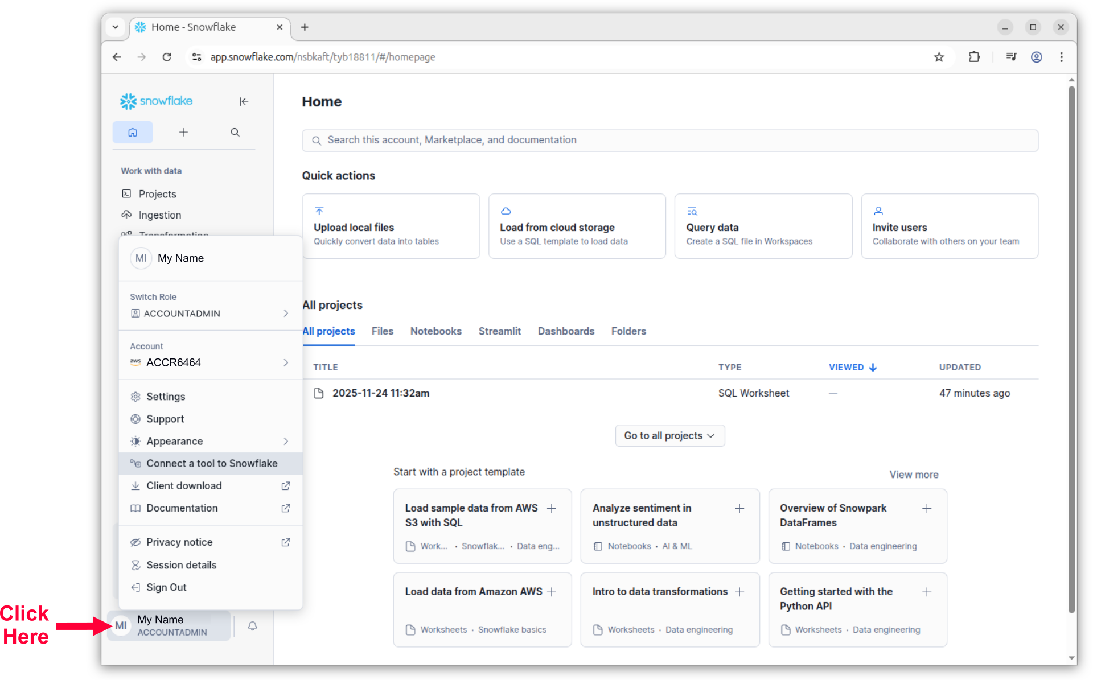Screen dimensions: 1093x680
Task: Choose Sign Out from user menu
Action: (x=166, y=587)
